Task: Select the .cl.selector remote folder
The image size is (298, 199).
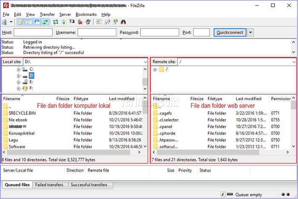Action: [x=169, y=120]
